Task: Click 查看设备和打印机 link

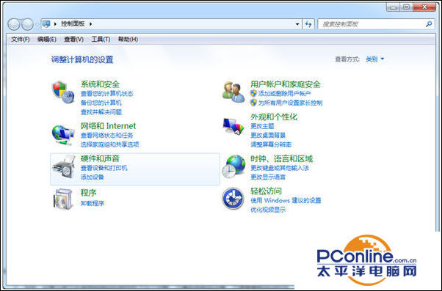Action: click(104, 168)
